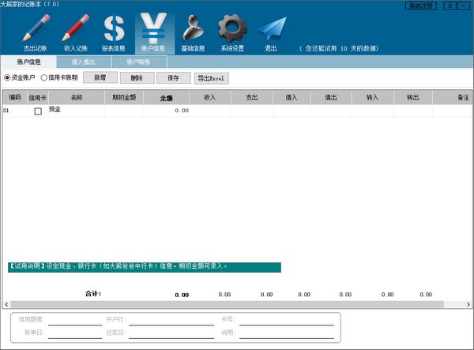Screen dimensions: 474x350
Task: Click 期初金额 cell in 现金 row
Action: tap(124, 111)
